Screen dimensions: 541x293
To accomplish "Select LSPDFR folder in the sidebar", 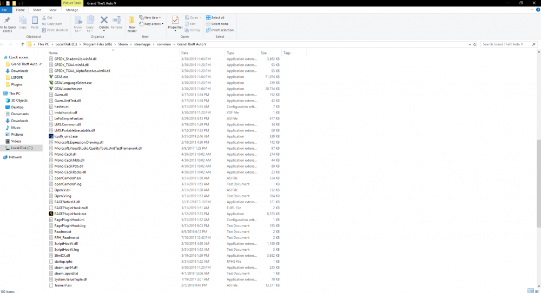I will click(17, 77).
